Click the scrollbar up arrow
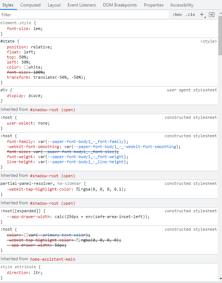The width and height of the screenshot is (222, 283). coord(220,13)
